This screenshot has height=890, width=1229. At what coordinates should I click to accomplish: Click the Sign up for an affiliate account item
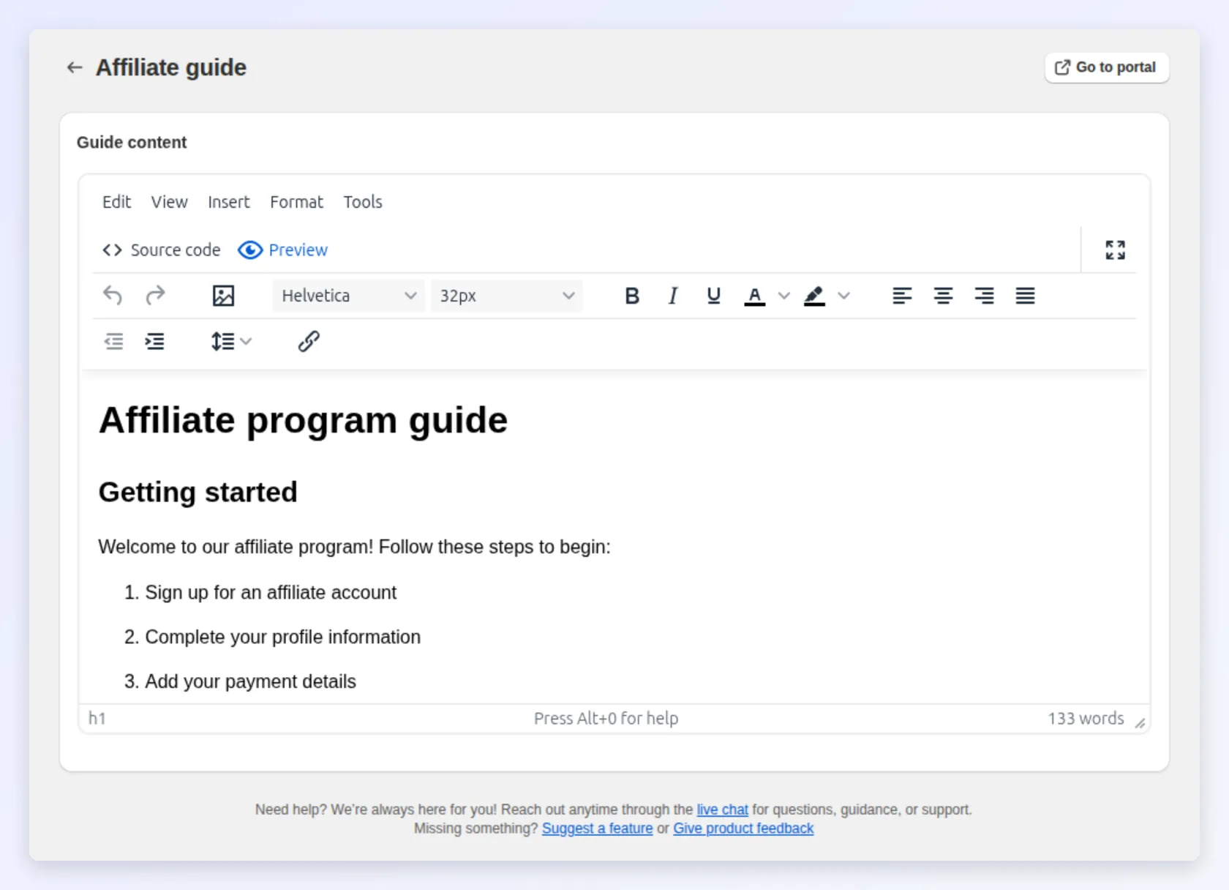tap(271, 592)
